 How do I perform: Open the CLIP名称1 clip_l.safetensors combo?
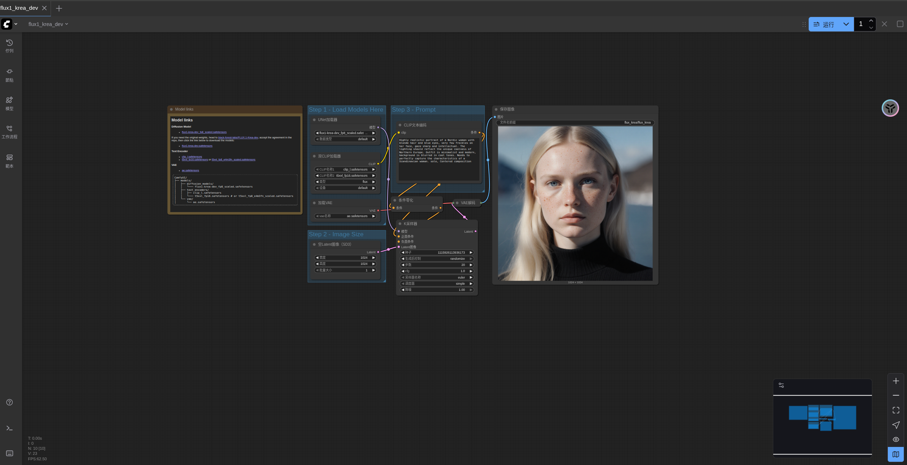pos(345,169)
